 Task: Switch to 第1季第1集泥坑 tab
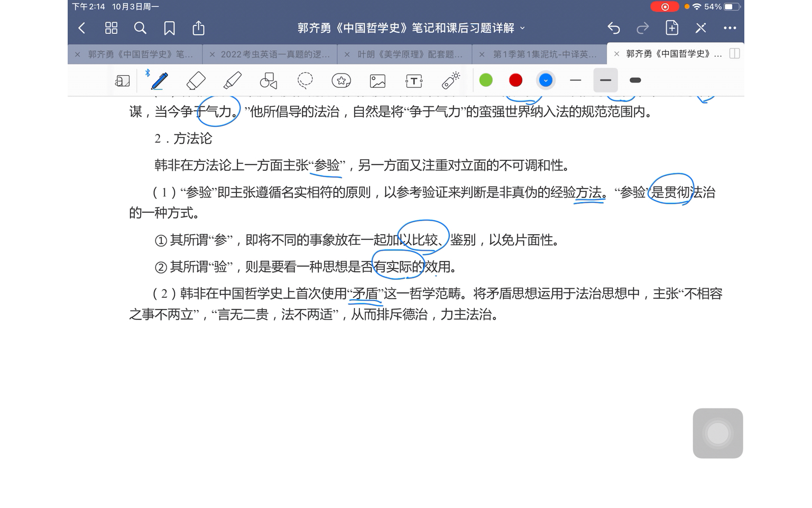click(x=545, y=54)
